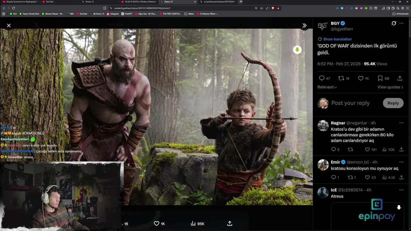Open Brave Rewards triangle icon
Image resolution: width=411 pixels, height=231 pixels.
click(x=278, y=8)
